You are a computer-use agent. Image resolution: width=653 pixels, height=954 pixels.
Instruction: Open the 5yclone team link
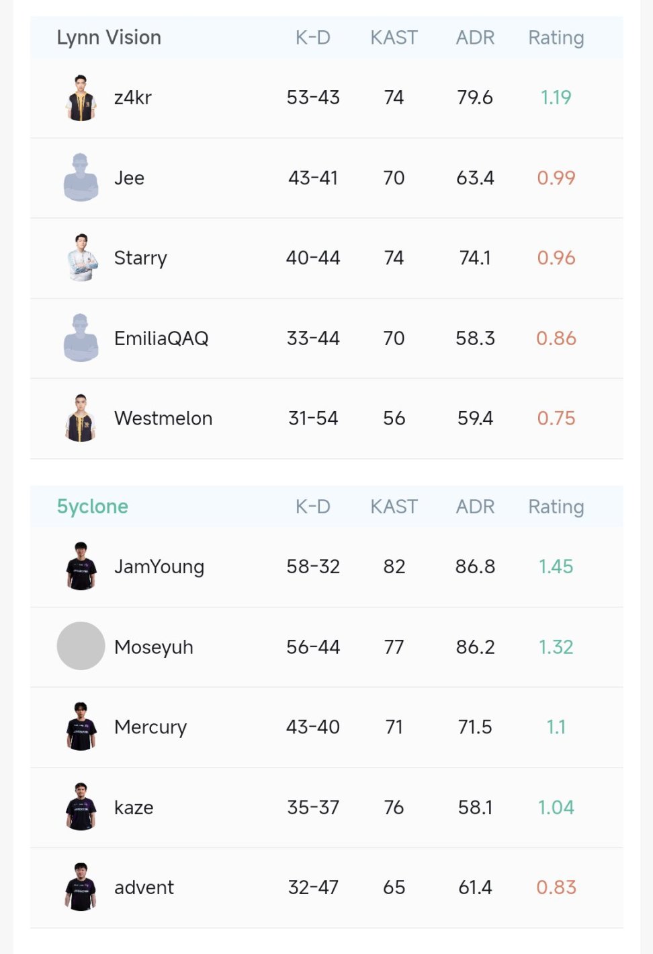pos(93,507)
